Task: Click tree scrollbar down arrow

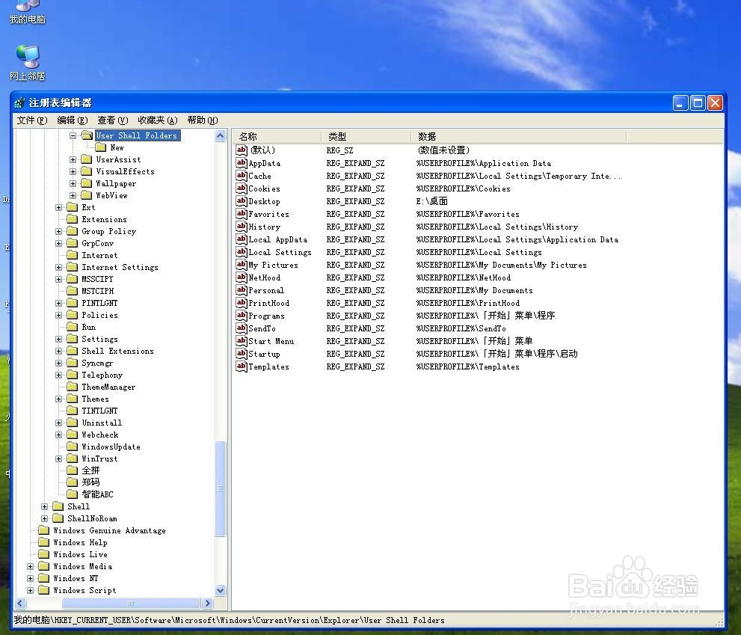Action: click(221, 590)
